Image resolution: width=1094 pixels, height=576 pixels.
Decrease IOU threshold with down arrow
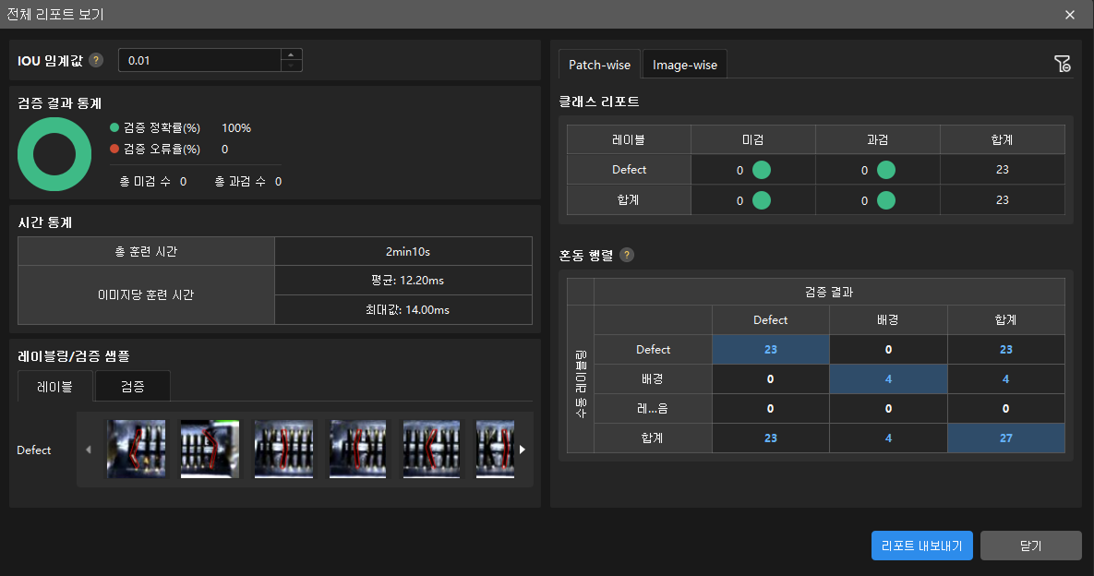pos(291,66)
